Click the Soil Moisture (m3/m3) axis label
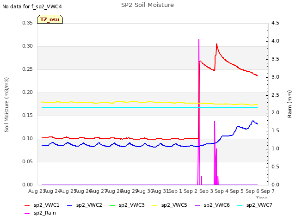The width and height of the screenshot is (296, 222). 6,105
